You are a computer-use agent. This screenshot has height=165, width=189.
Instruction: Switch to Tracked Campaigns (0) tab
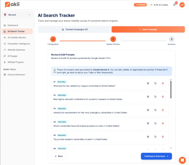[75, 29]
